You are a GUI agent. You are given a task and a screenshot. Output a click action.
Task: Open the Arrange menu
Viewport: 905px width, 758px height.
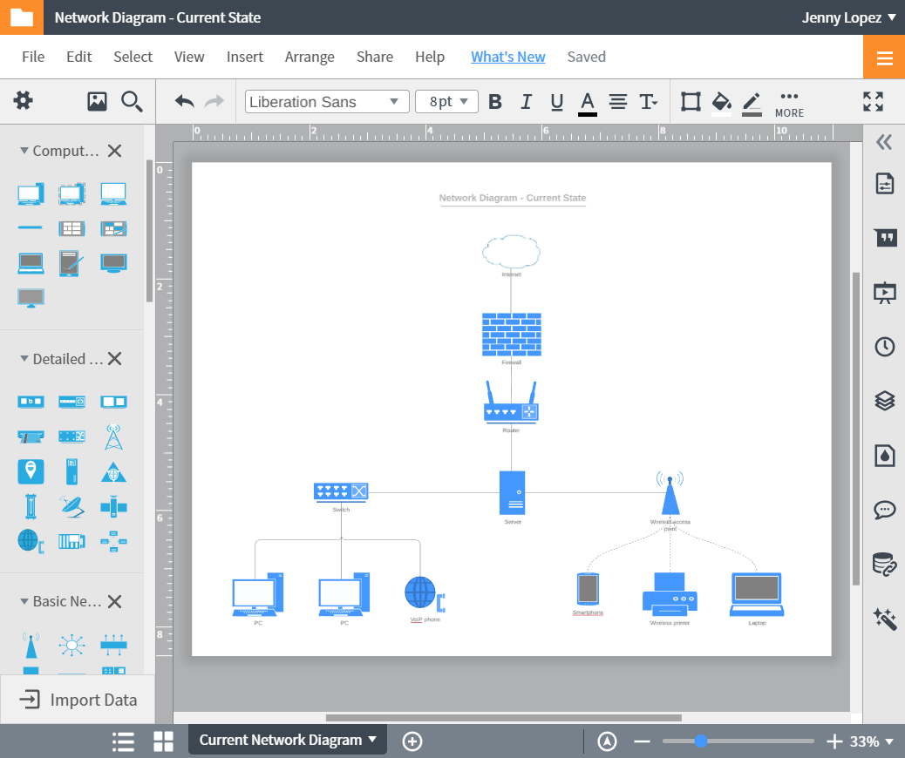310,57
